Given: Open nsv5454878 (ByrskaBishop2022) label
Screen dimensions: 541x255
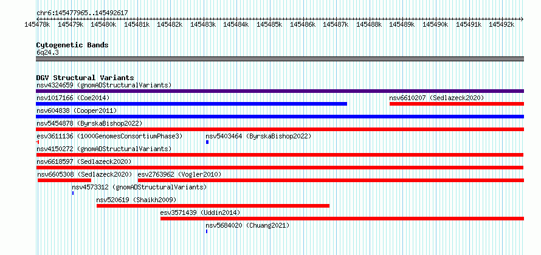Looking at the screenshot, I should click(89, 123).
